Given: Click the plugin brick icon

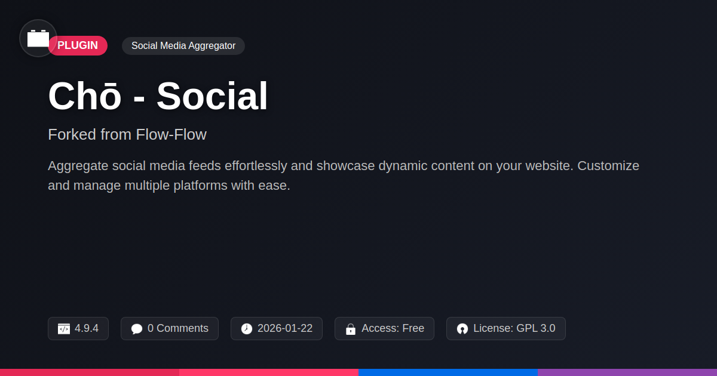Looking at the screenshot, I should 38,38.
